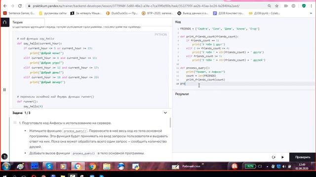The width and height of the screenshot is (316, 177).
Task: Open the руслановы сайты bookmark folder
Action: coord(53,13)
